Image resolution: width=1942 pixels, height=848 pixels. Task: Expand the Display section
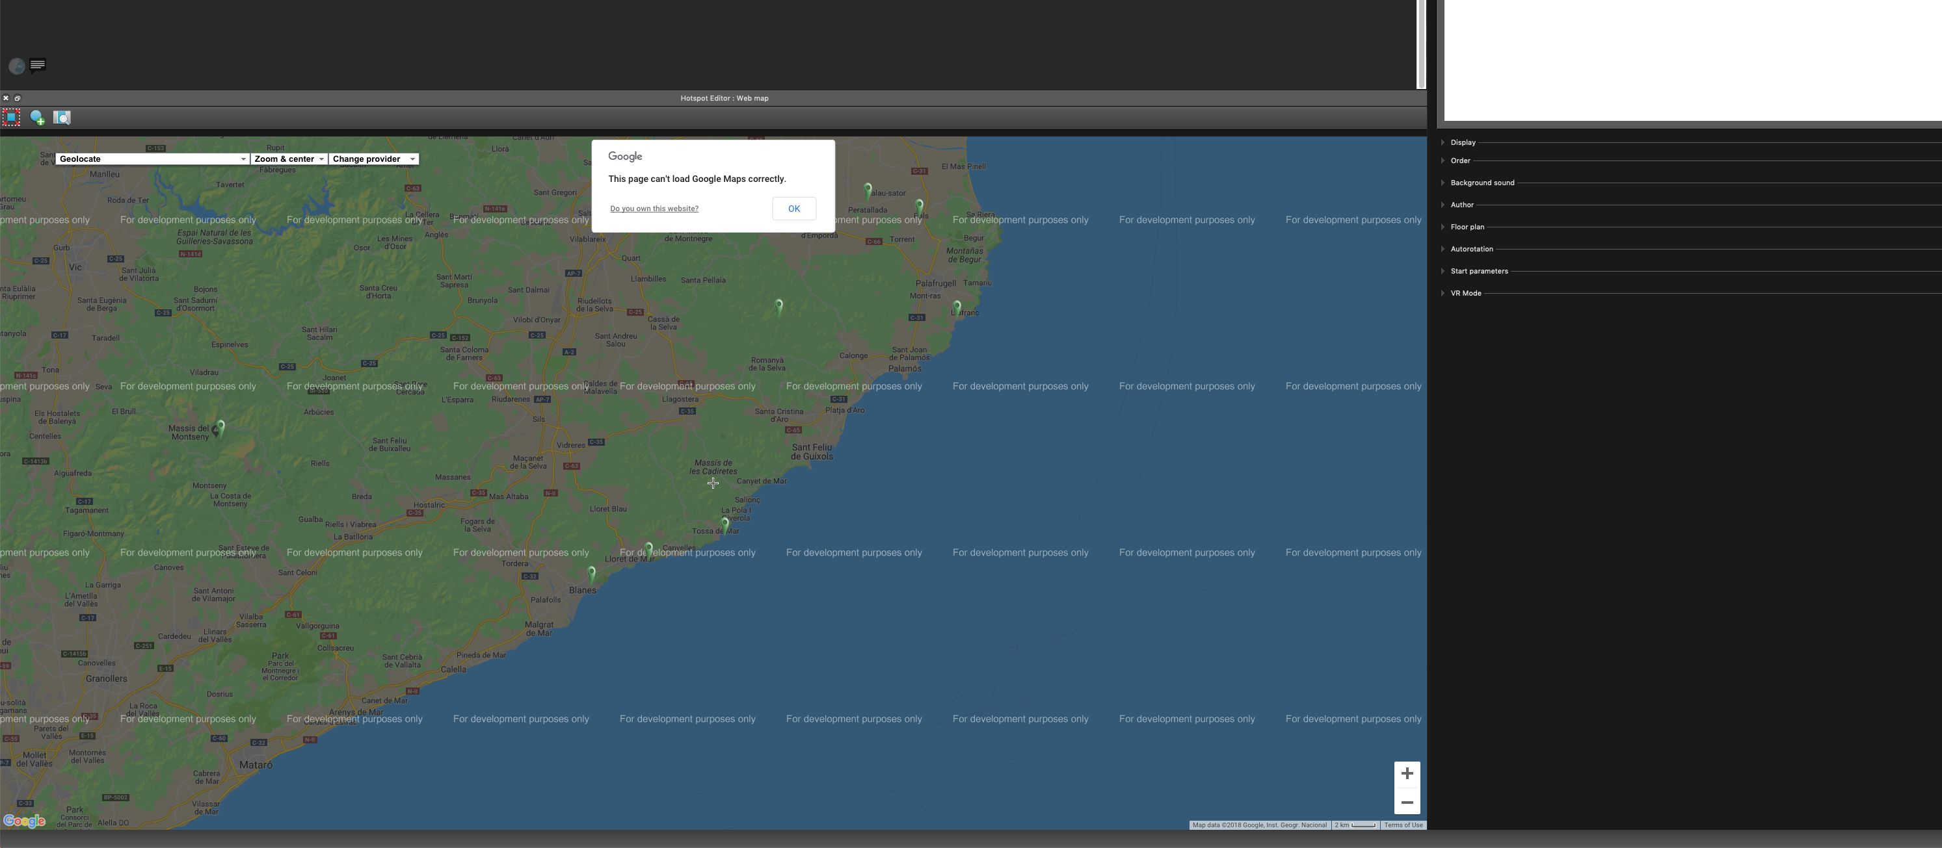(1463, 142)
